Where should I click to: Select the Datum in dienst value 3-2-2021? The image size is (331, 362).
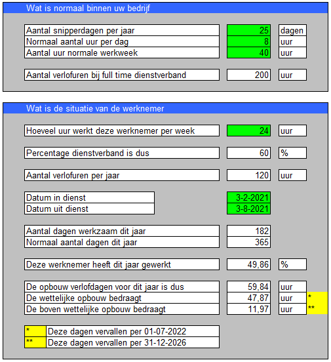tap(248, 197)
